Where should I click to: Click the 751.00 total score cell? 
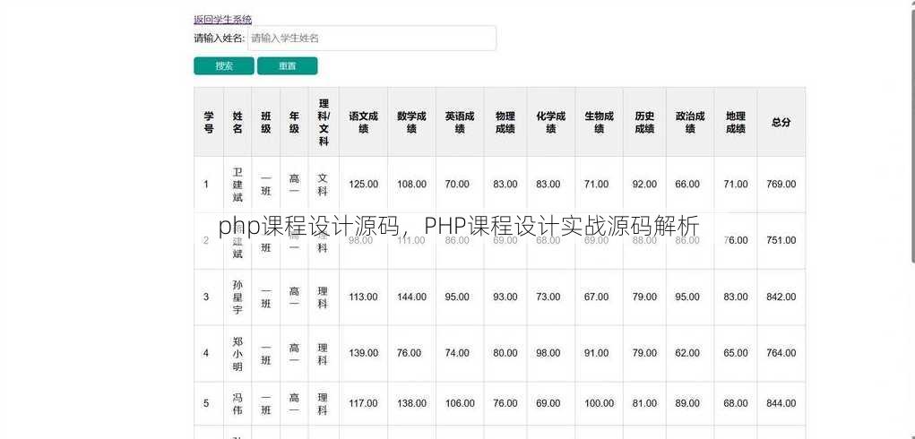click(781, 240)
